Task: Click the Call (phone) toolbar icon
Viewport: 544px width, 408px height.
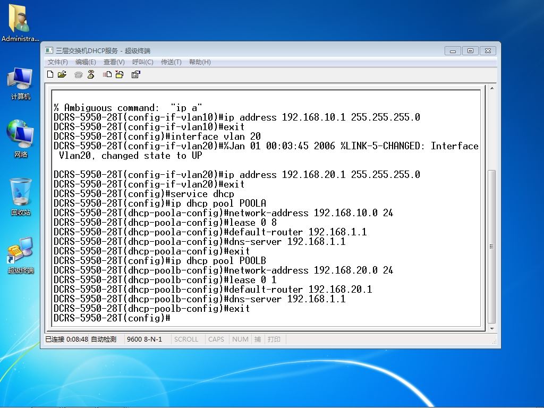Action: [x=79, y=74]
